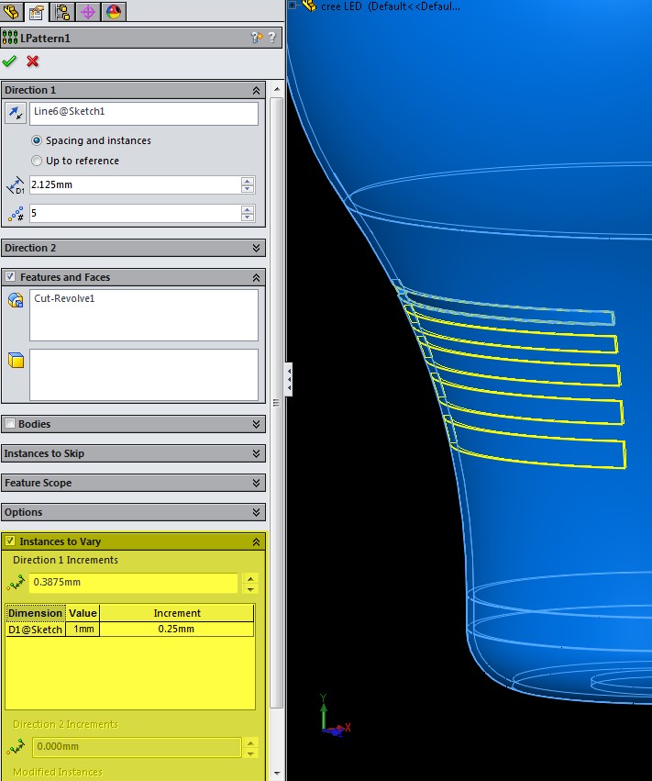Image resolution: width=652 pixels, height=781 pixels.
Task: Expand the Options section
Action: (x=256, y=512)
